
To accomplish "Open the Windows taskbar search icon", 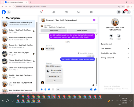I will 8,101.
